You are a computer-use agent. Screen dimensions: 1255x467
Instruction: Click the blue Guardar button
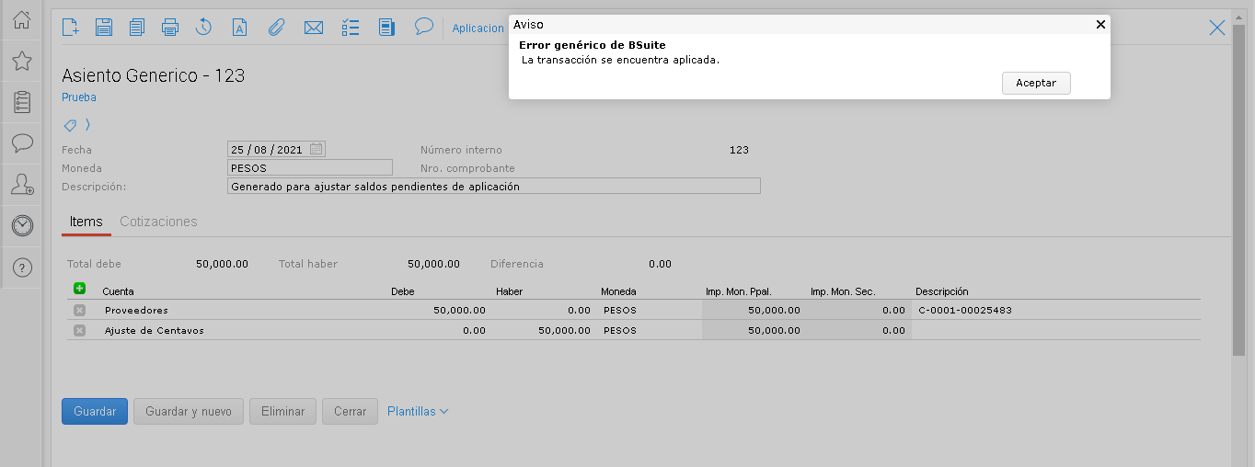(x=95, y=411)
